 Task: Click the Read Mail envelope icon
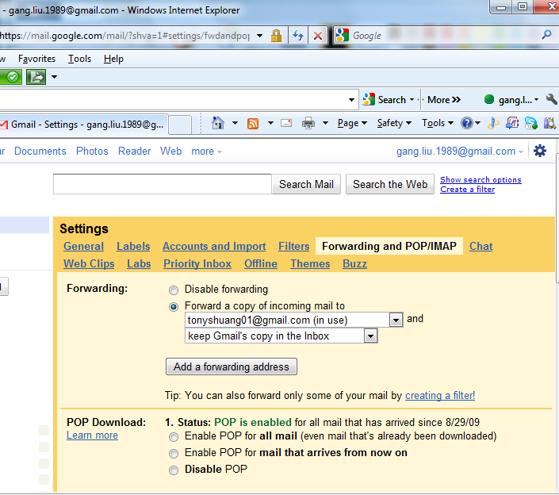point(286,124)
